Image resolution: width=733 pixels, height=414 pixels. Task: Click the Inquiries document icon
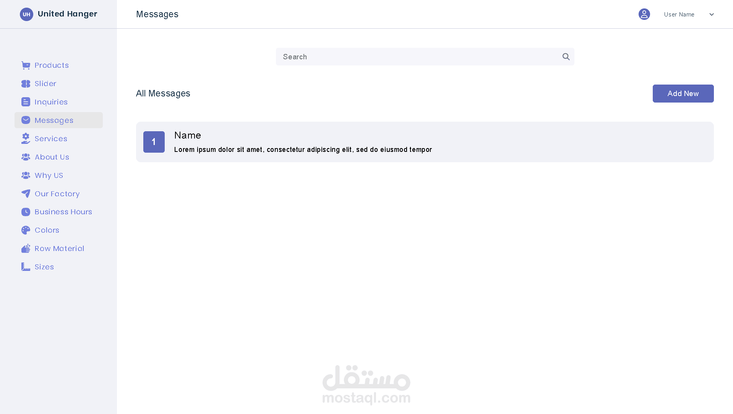tap(26, 102)
